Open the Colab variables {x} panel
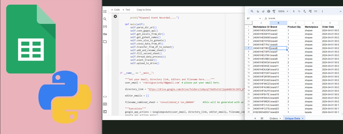This screenshot has width=343, height=134. pyautogui.click(x=105, y=27)
